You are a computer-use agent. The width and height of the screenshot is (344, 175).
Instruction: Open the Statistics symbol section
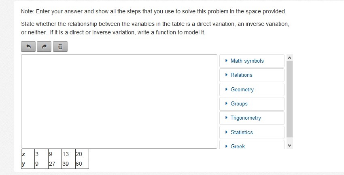[x=252, y=133]
